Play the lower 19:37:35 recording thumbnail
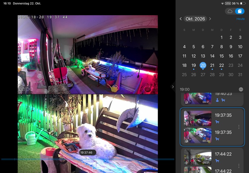This screenshot has width=249, height=173. point(198,135)
